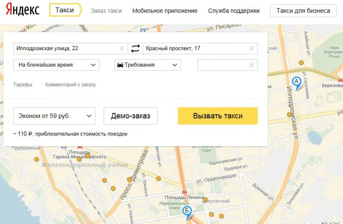Screen dimensions: 343x224
Task: Click the pickup address field Ипподромская улица, 22
Action: pyautogui.click(x=70, y=48)
